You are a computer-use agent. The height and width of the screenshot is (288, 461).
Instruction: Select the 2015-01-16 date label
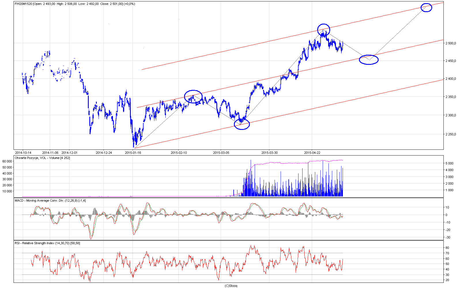(x=133, y=153)
